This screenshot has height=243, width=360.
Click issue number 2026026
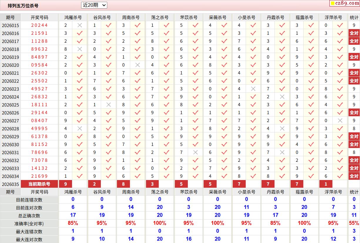click(x=10, y=113)
